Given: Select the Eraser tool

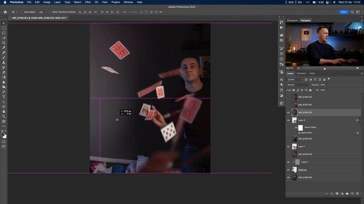Looking at the screenshot, I should tap(4, 72).
